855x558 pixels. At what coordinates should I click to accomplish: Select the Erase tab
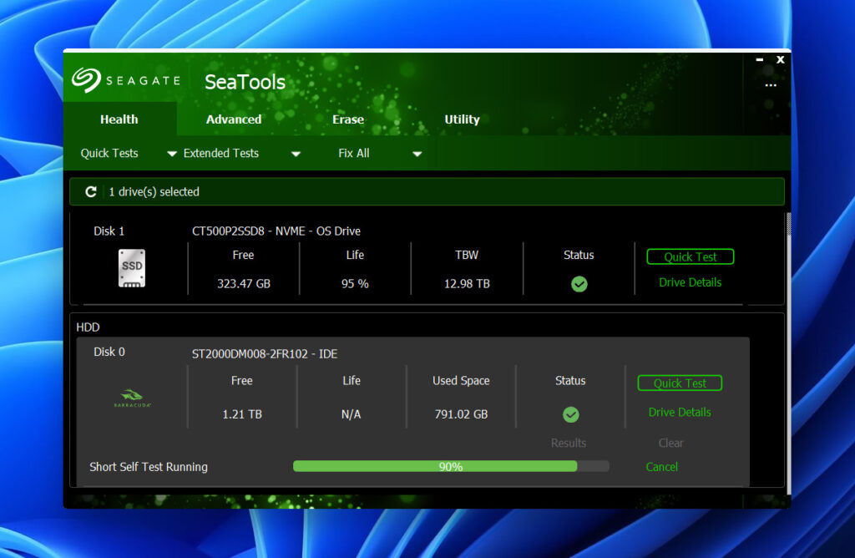pos(347,119)
